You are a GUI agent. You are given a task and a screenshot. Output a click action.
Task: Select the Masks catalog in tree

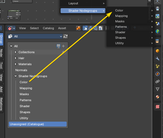point(24,94)
